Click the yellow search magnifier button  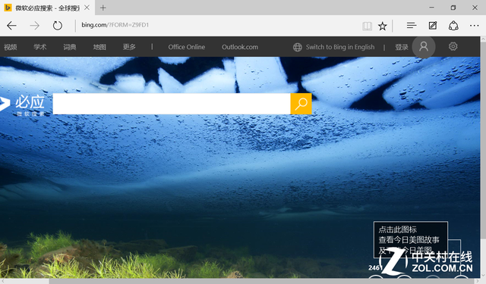301,104
